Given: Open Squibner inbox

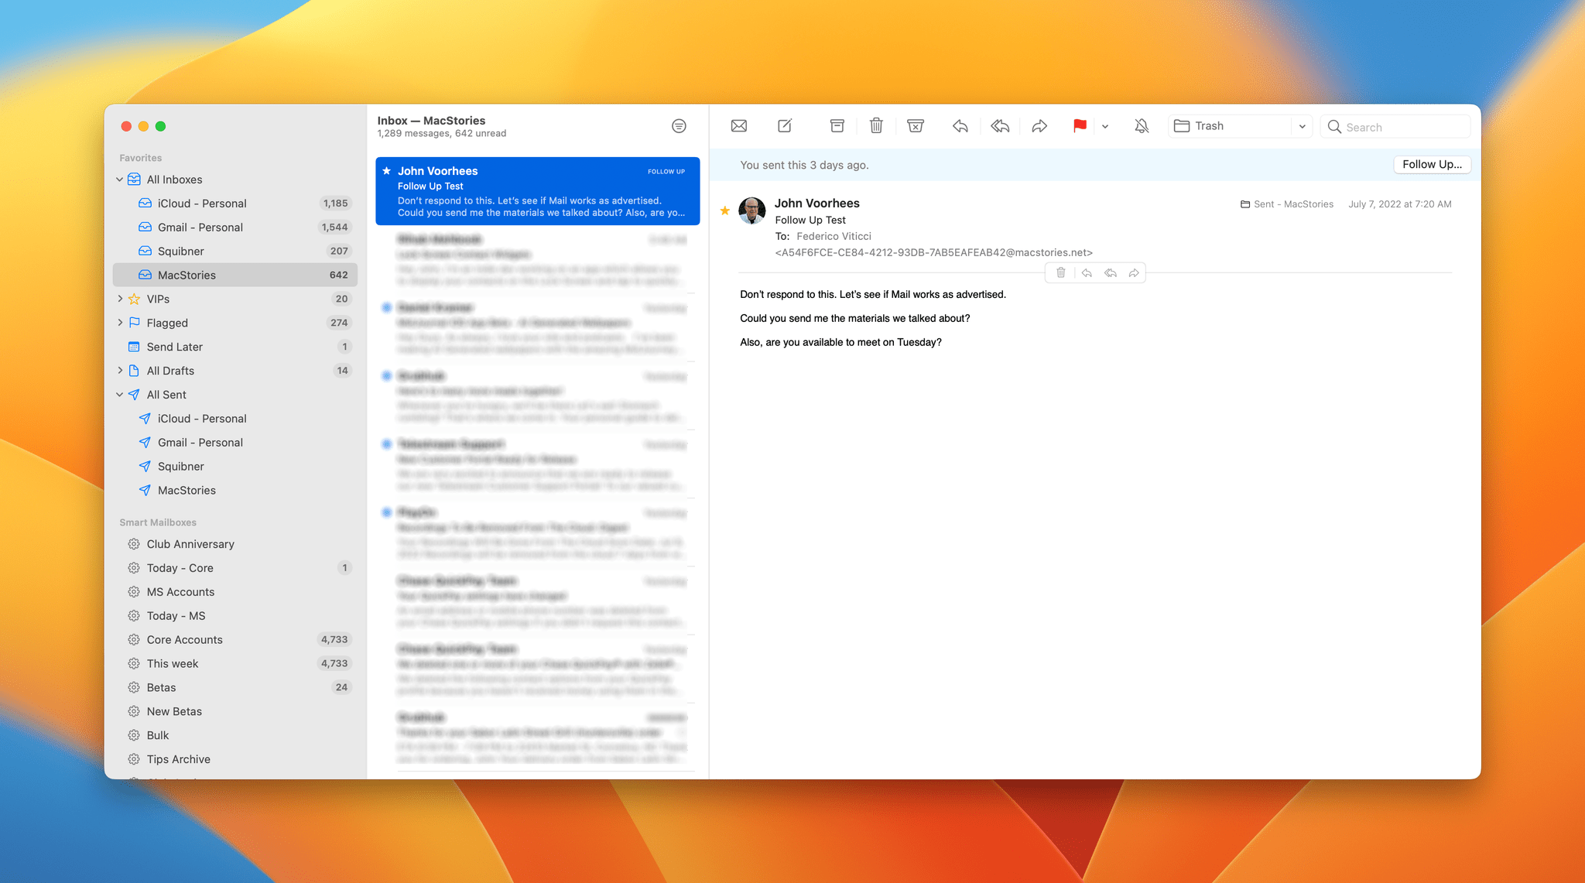Looking at the screenshot, I should click(235, 252).
